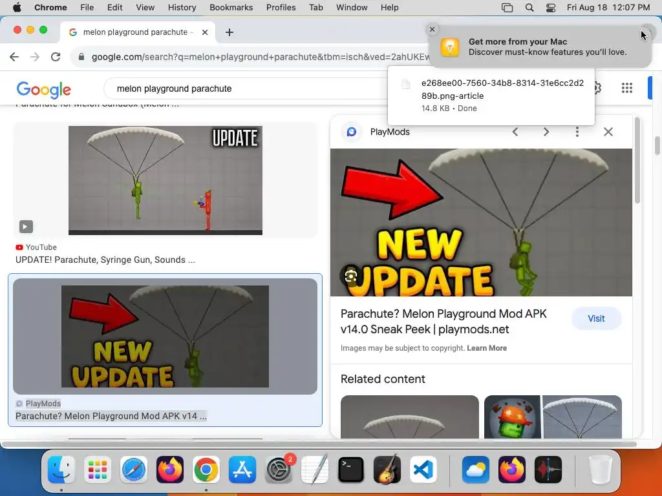Open the Trash in the dock
This screenshot has width=662, height=496.
point(601,470)
